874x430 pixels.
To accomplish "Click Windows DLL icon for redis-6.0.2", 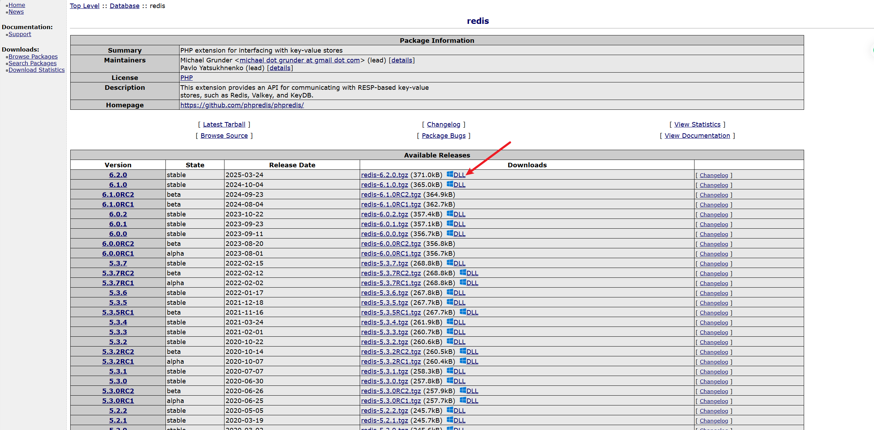I will [450, 213].
